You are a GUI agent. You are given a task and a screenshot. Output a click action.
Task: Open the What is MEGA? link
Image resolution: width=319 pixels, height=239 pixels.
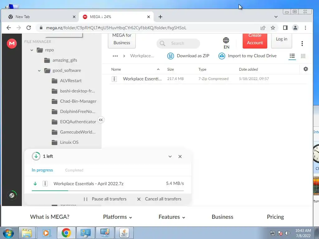50,217
